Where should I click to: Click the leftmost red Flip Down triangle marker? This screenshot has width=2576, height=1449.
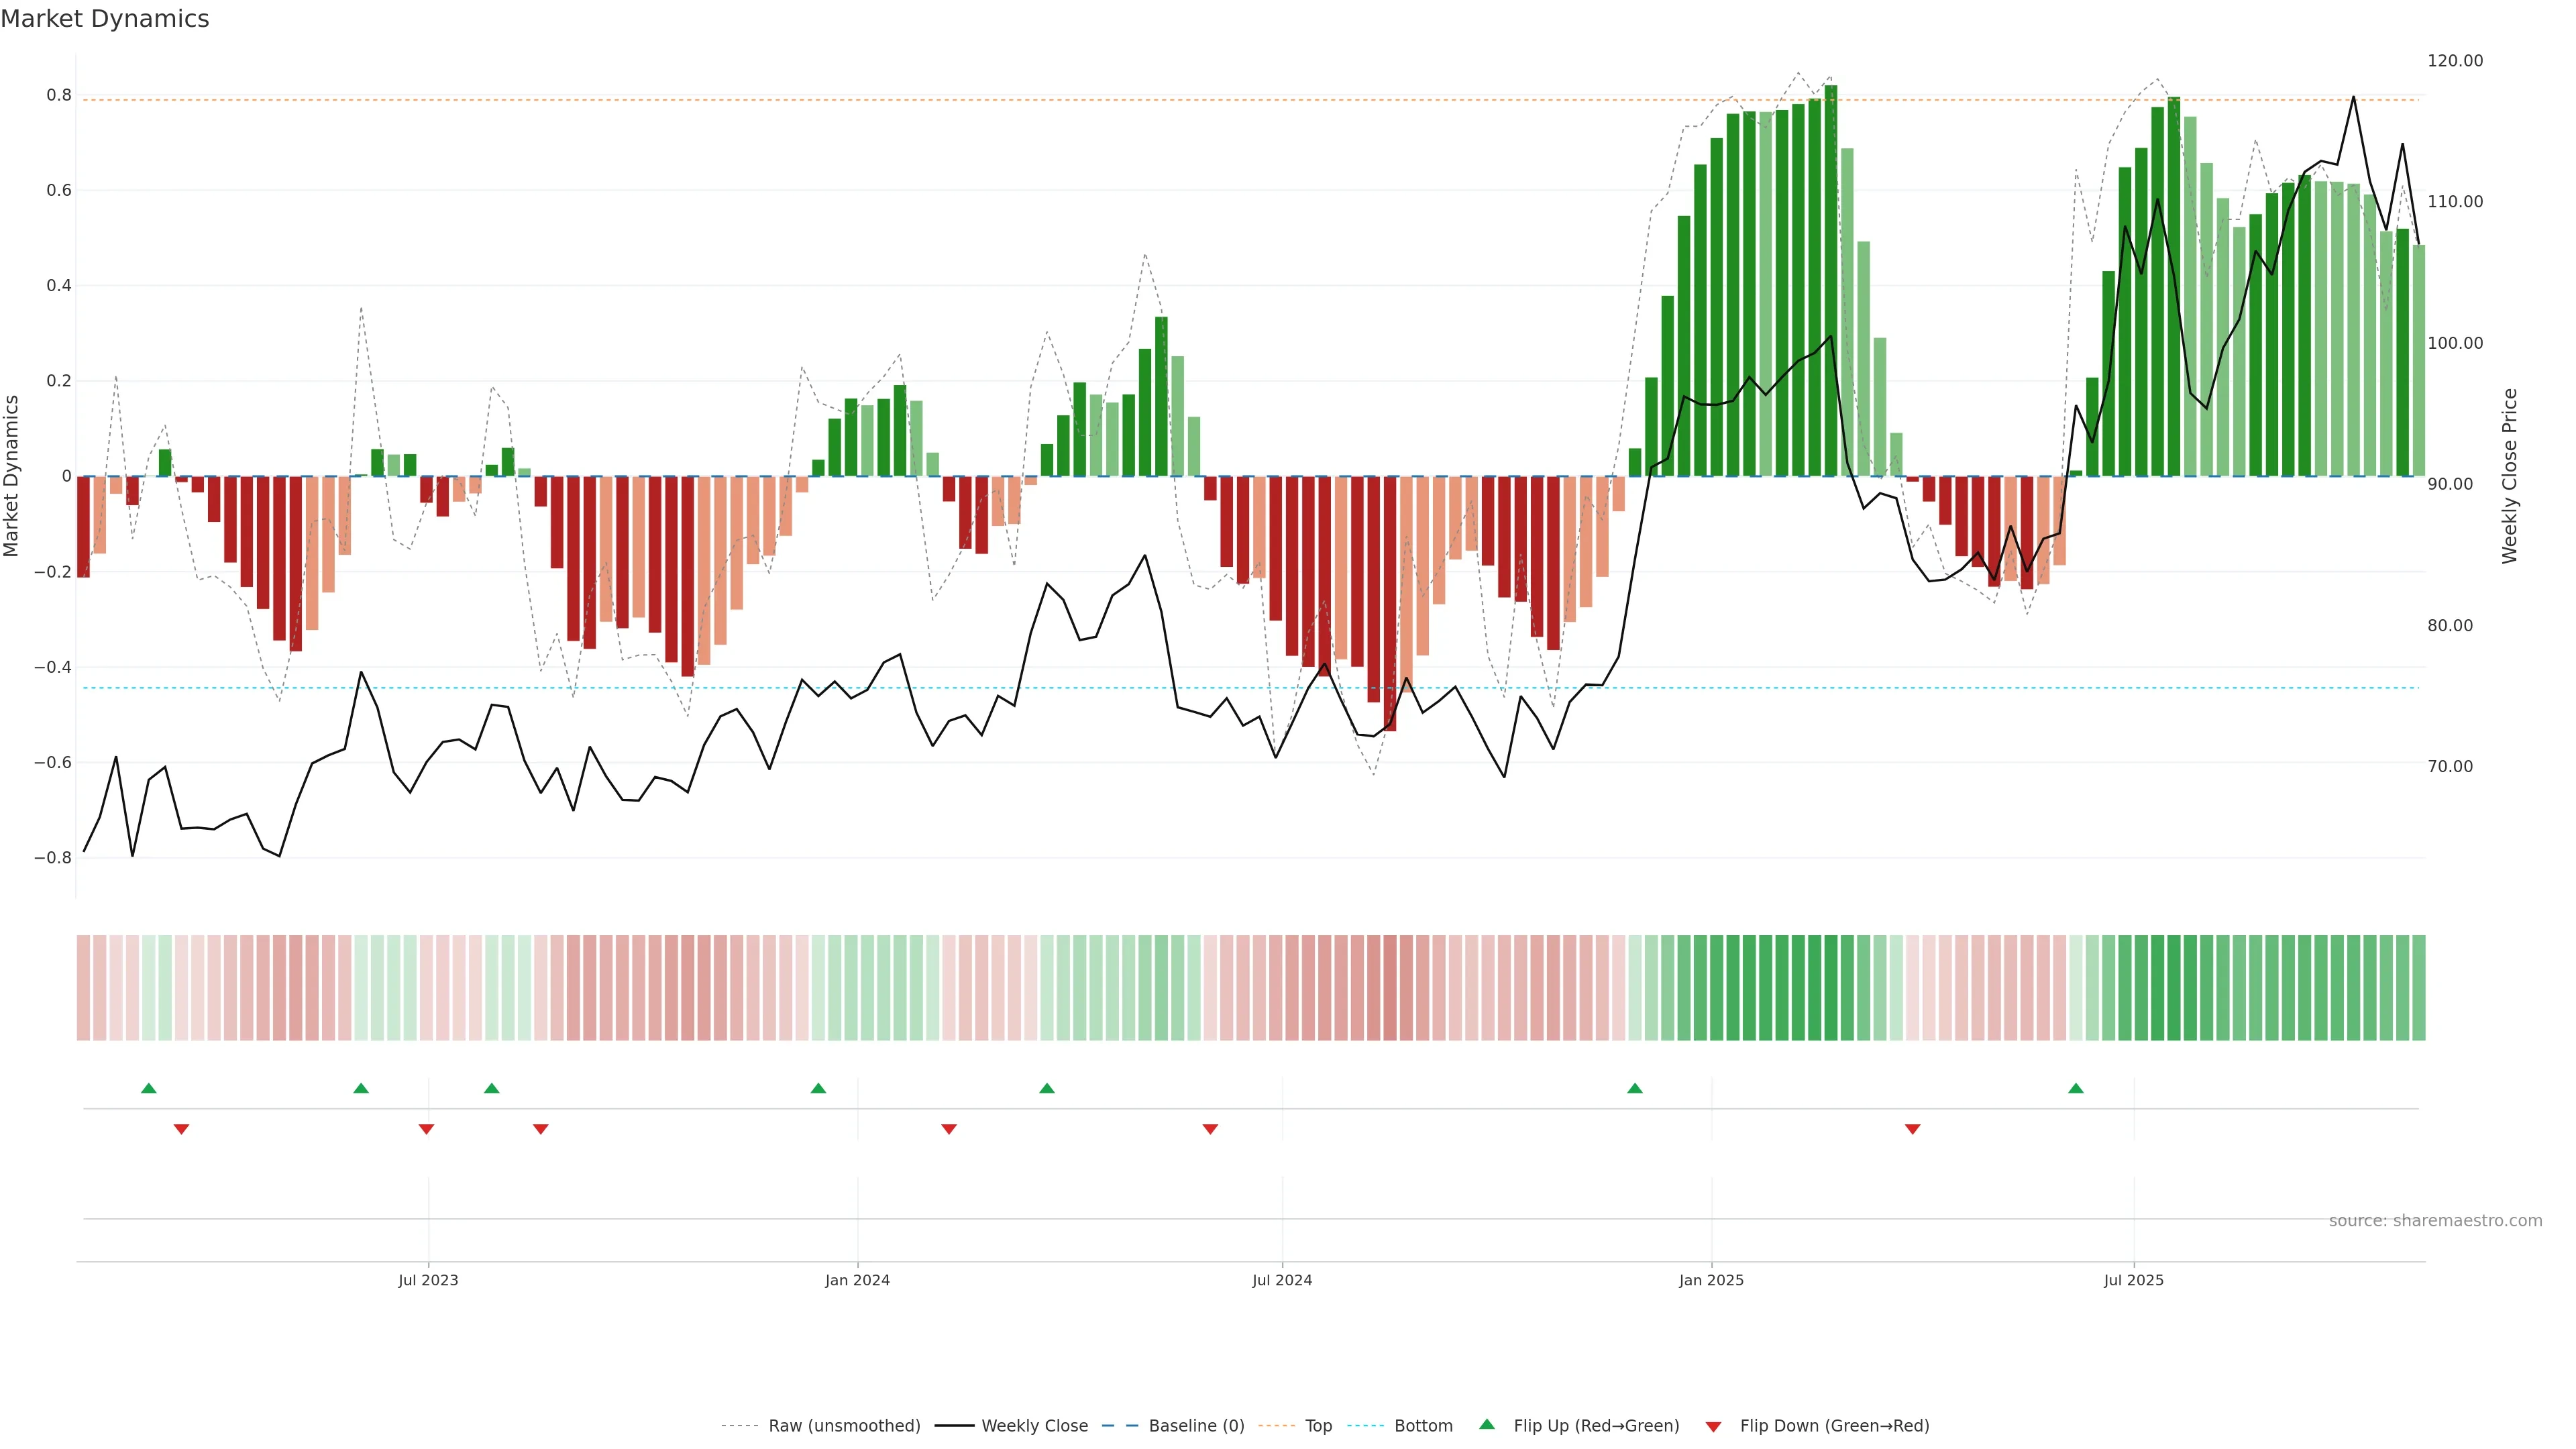click(181, 1129)
